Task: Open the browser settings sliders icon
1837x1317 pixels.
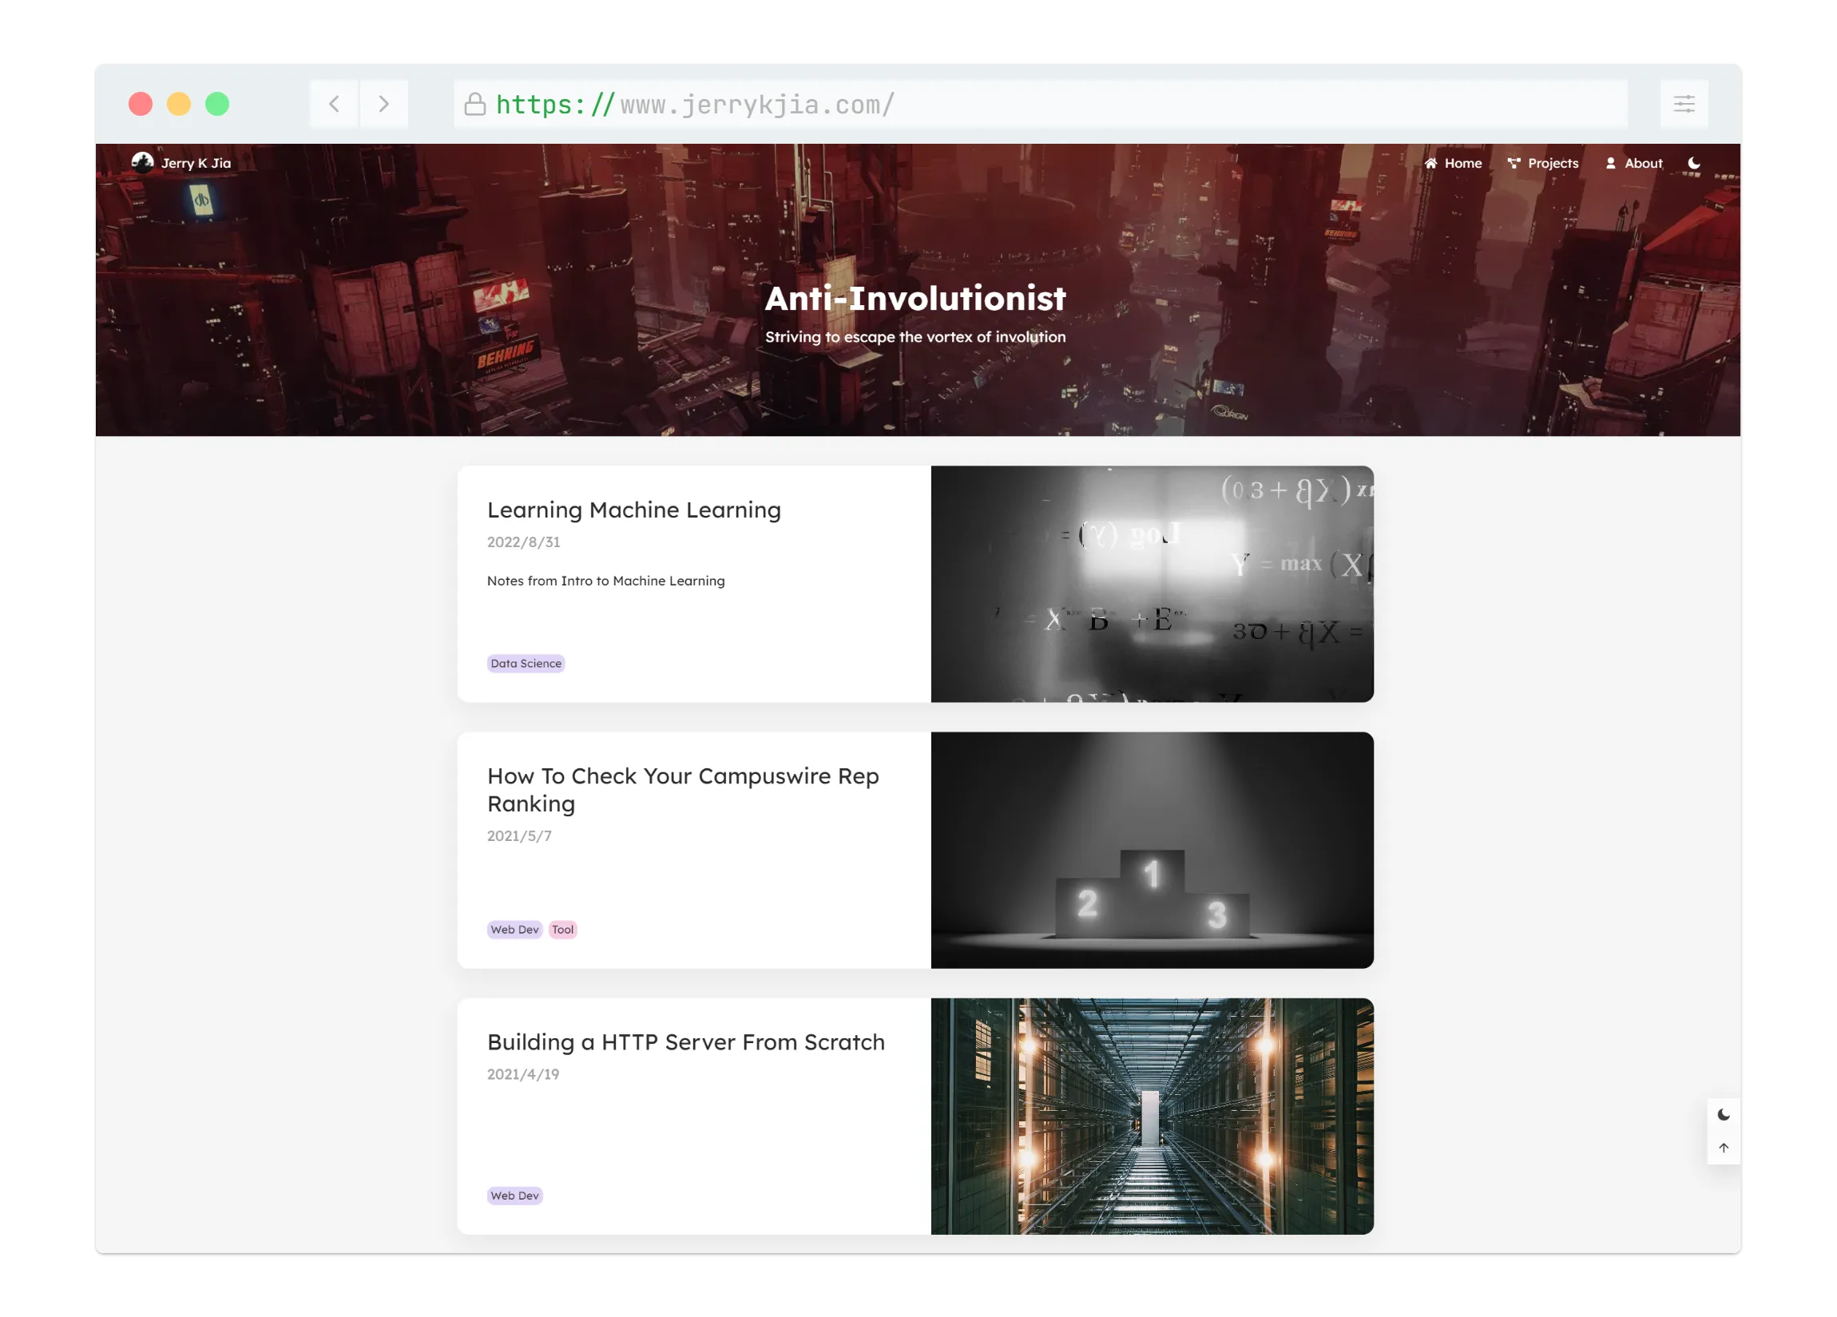Action: tap(1684, 104)
